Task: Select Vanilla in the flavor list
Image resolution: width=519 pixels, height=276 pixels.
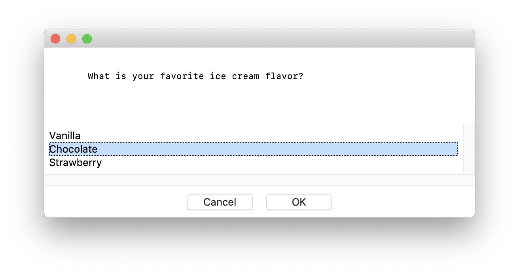Action: [x=65, y=136]
